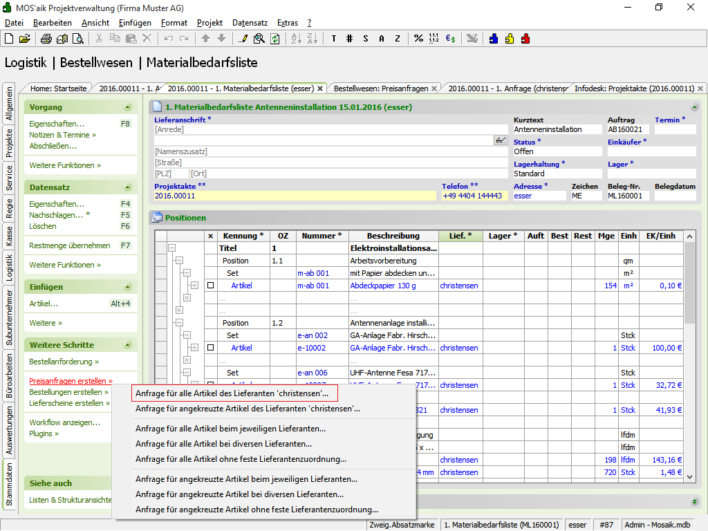Click the refresh icon in the toolbar
Viewport: 708px width, 531px height.
coord(274,39)
